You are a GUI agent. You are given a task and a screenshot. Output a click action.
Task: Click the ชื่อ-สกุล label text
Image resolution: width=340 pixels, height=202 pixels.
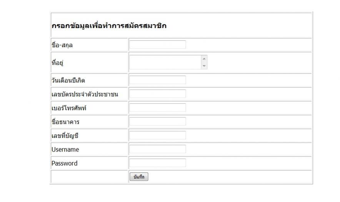pyautogui.click(x=62, y=45)
